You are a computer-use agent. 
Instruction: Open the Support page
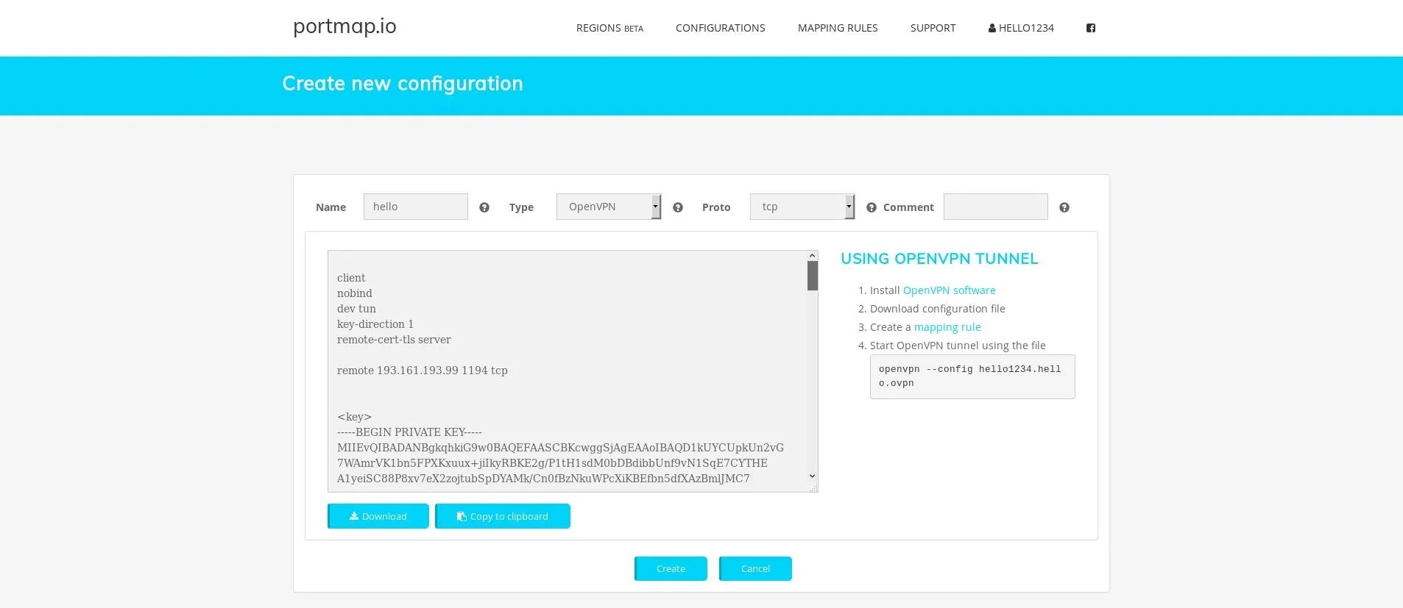933,28
